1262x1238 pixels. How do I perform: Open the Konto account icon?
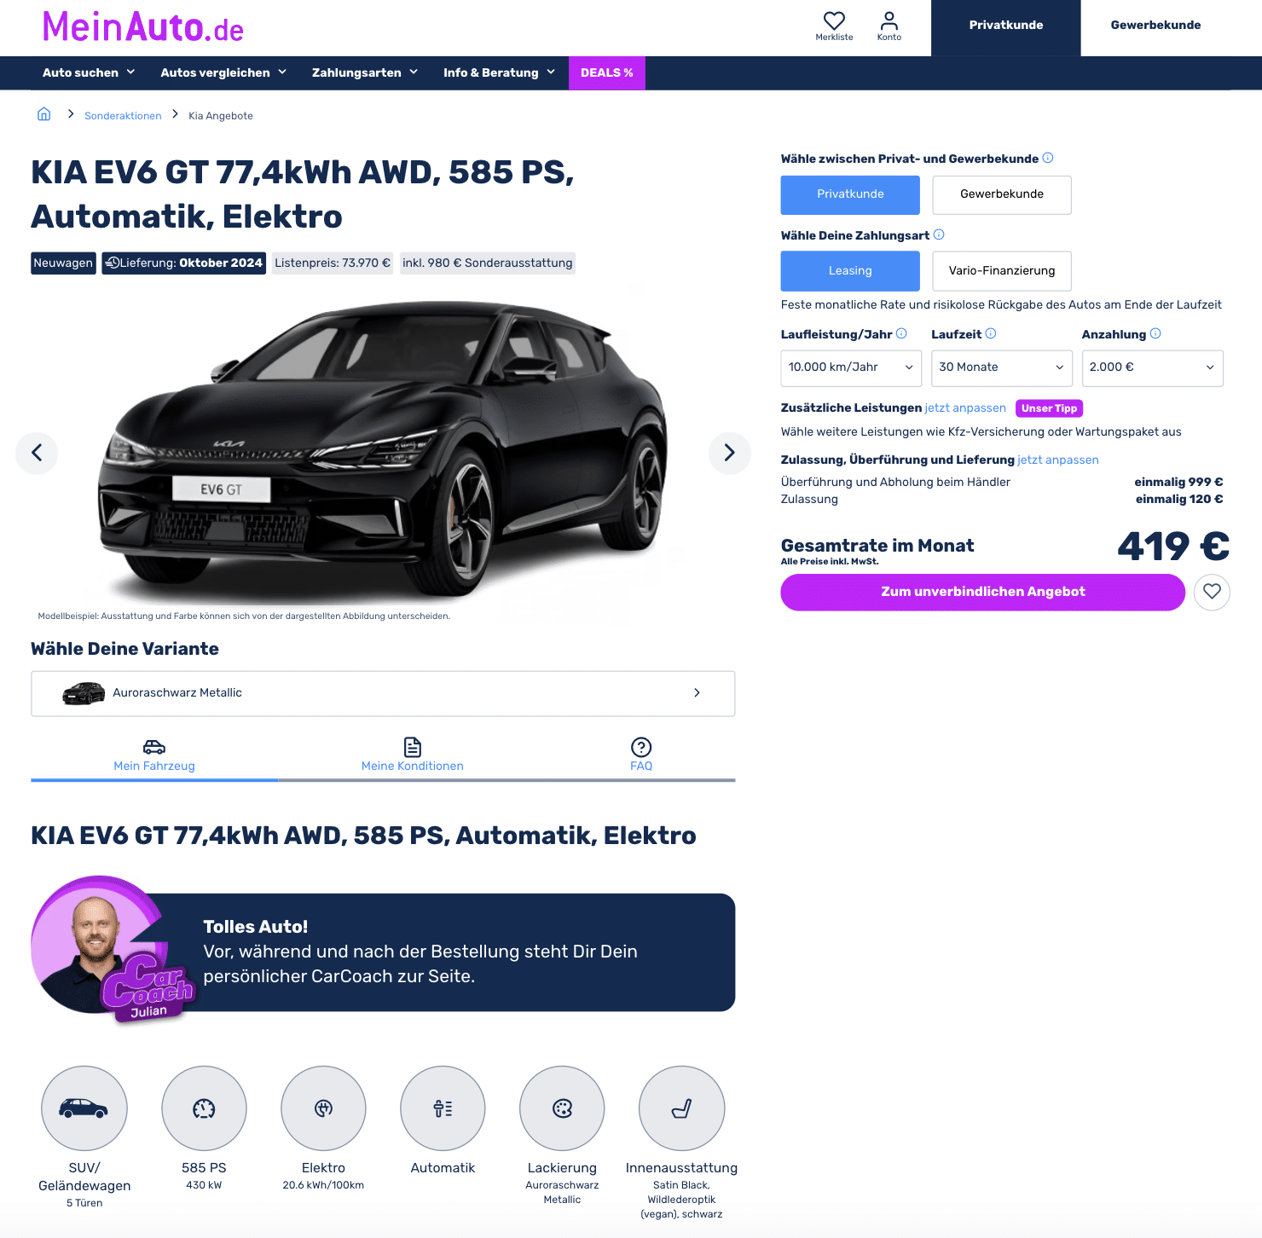pyautogui.click(x=889, y=26)
